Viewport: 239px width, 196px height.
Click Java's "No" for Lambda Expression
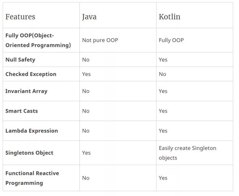coord(86,131)
